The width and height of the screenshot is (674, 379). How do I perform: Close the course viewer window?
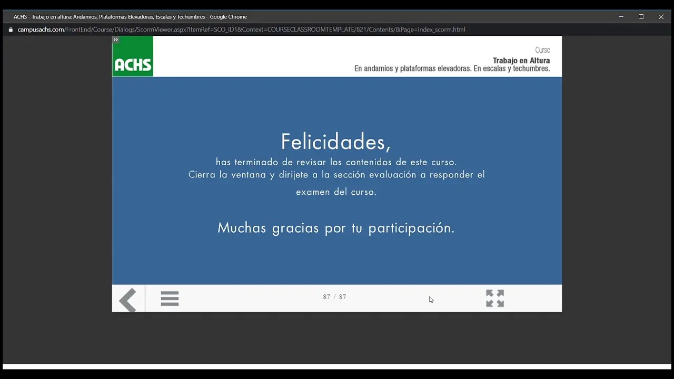(x=661, y=17)
